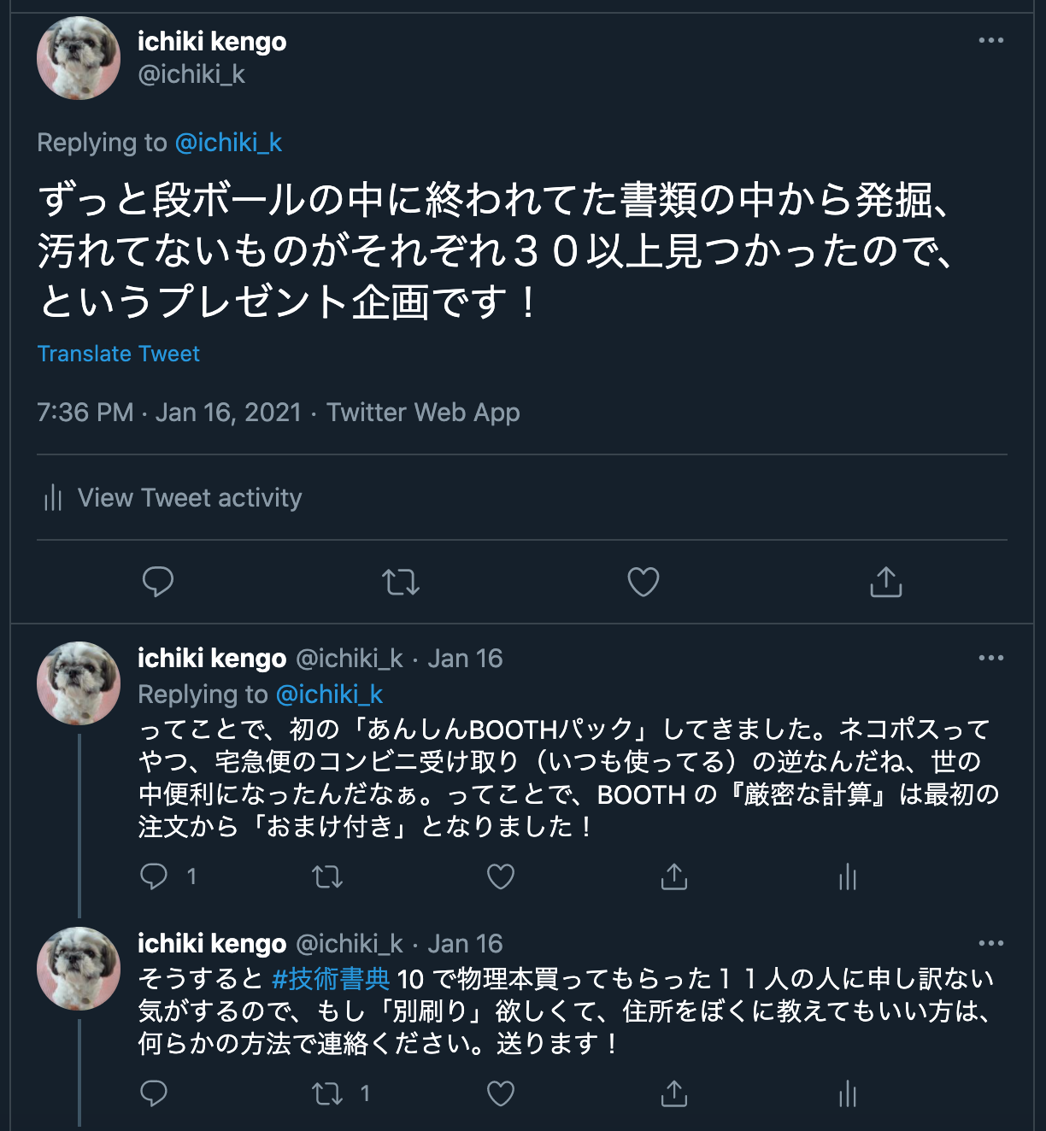1046x1131 pixels.
Task: Retweet the main tweet
Action: tap(401, 582)
